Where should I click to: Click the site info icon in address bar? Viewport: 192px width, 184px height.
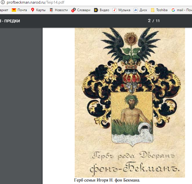(3, 2)
